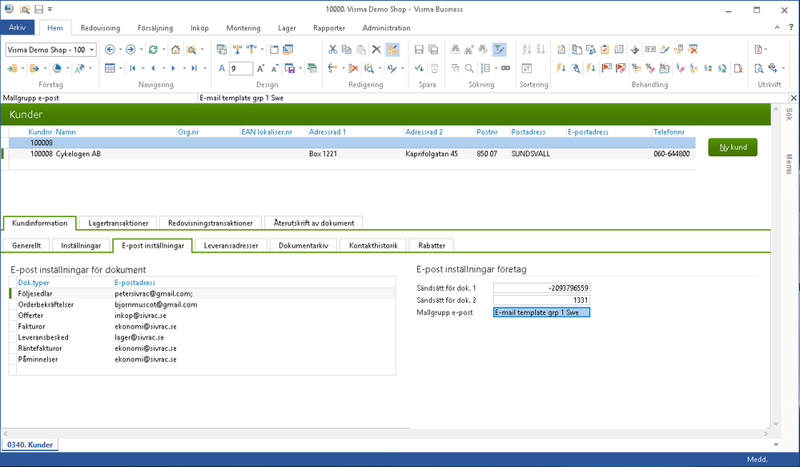Expand the table layout icon dropdown
Image resolution: width=800 pixels, height=467 pixels.
(x=120, y=68)
